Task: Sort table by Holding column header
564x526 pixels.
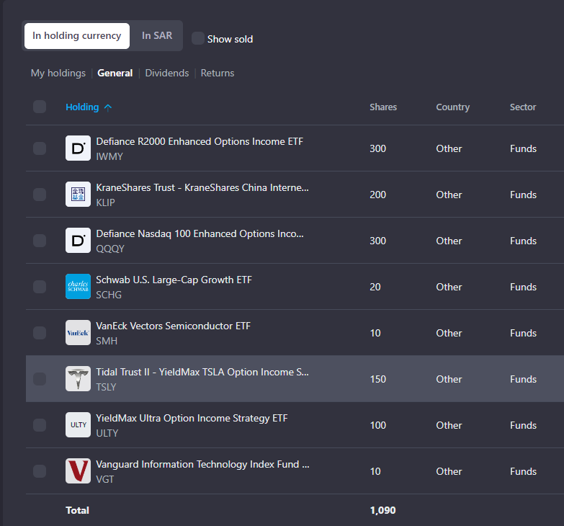Action: click(x=82, y=107)
